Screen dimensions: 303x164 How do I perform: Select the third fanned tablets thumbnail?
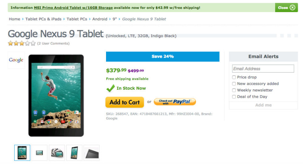(x=57, y=153)
